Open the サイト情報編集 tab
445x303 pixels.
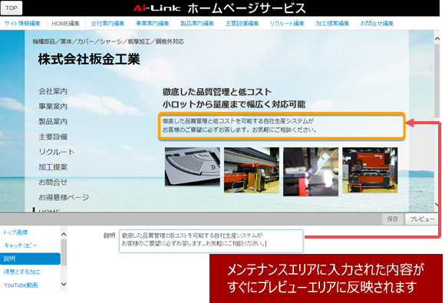(22, 24)
